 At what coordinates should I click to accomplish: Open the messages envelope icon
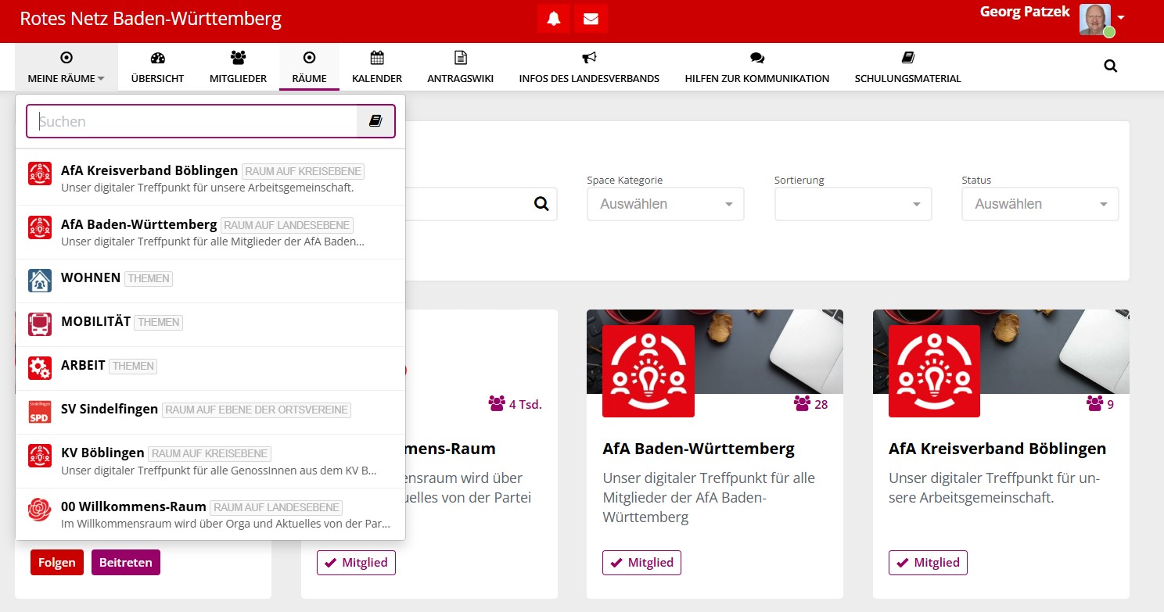pyautogui.click(x=591, y=19)
